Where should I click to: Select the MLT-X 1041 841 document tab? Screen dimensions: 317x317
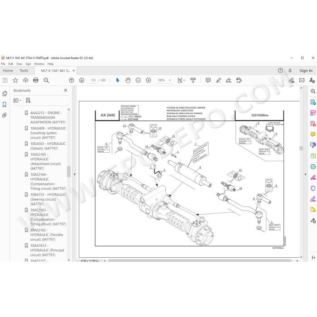tap(55, 71)
